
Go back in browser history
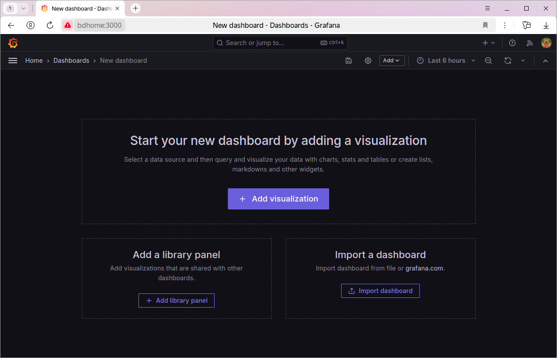coord(11,25)
